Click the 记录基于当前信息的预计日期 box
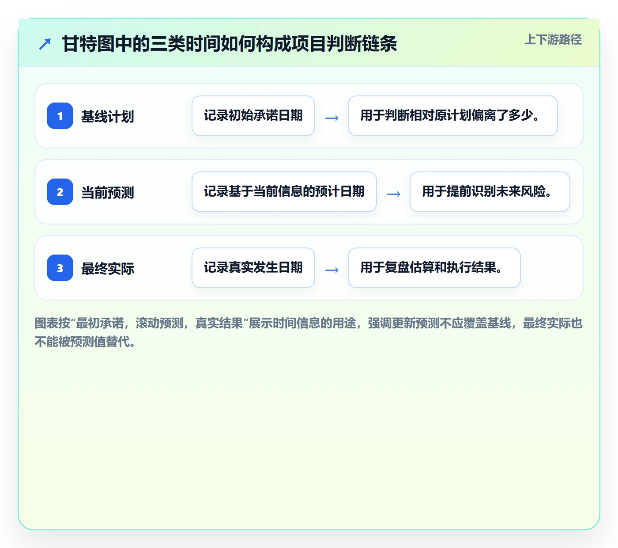This screenshot has width=618, height=548. (284, 192)
